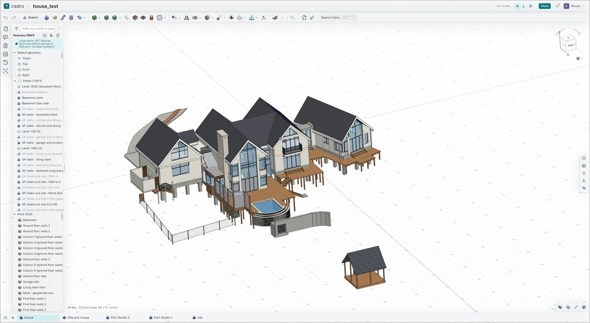Click the new folder icon in Features header
Screen dimensions: 590x323
pyautogui.click(x=45, y=35)
